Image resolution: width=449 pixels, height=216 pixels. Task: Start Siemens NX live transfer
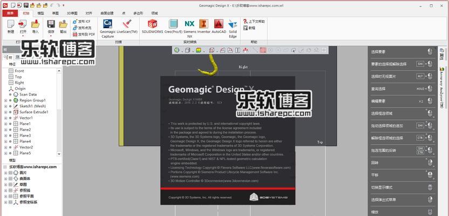pyautogui.click(x=189, y=24)
